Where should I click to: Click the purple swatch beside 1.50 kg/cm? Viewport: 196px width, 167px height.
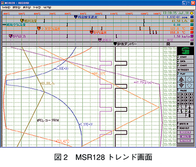(x=192, y=36)
